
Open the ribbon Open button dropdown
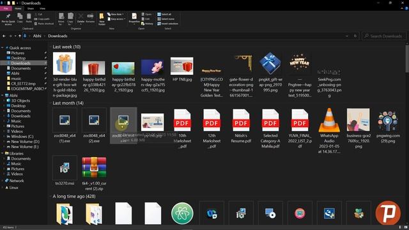click(x=146, y=14)
